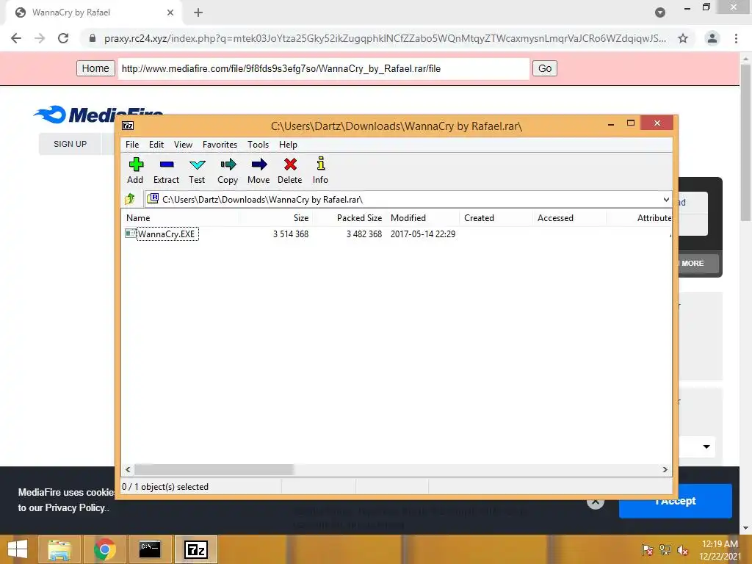Click the packed size 3 482 368

coord(364,234)
